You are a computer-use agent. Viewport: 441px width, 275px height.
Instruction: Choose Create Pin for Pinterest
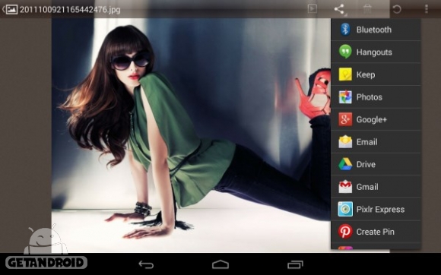376,232
